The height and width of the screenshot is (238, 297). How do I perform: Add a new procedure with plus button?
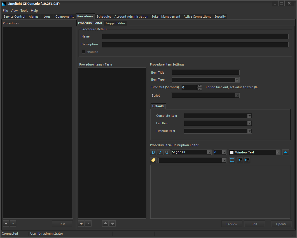[x=6, y=224]
